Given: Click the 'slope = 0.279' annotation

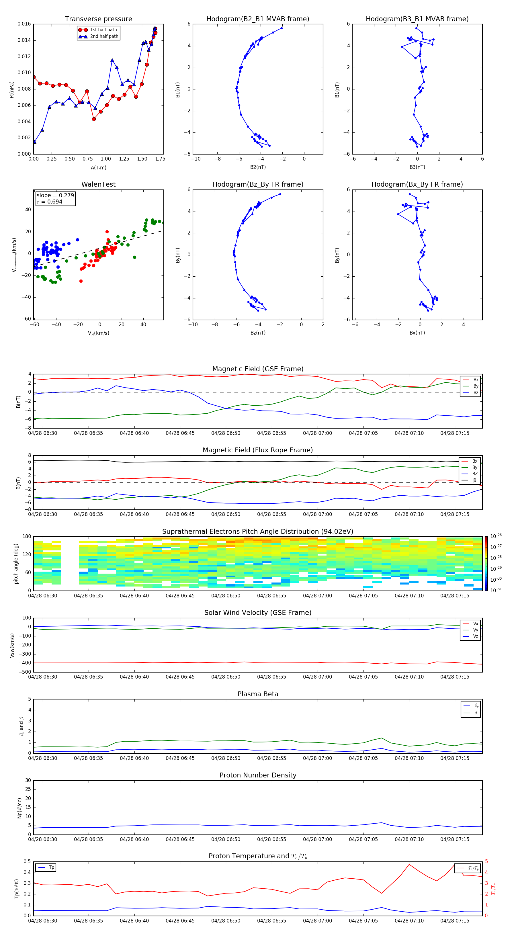Looking at the screenshot, I should 55,196.
